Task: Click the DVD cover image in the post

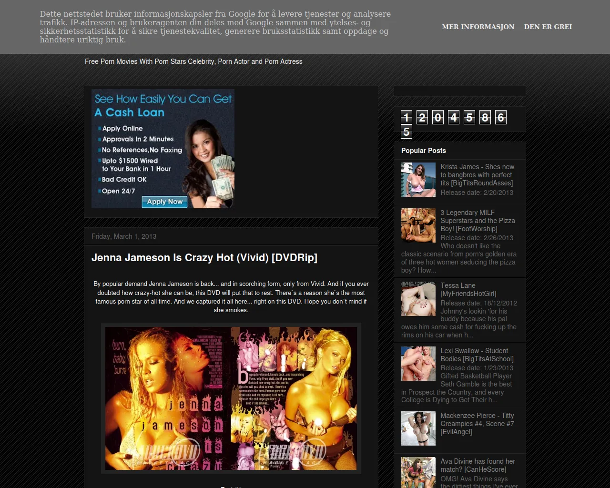Action: point(231,398)
